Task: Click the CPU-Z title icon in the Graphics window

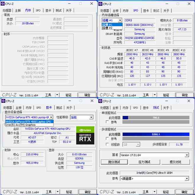Action: (x=3, y=101)
